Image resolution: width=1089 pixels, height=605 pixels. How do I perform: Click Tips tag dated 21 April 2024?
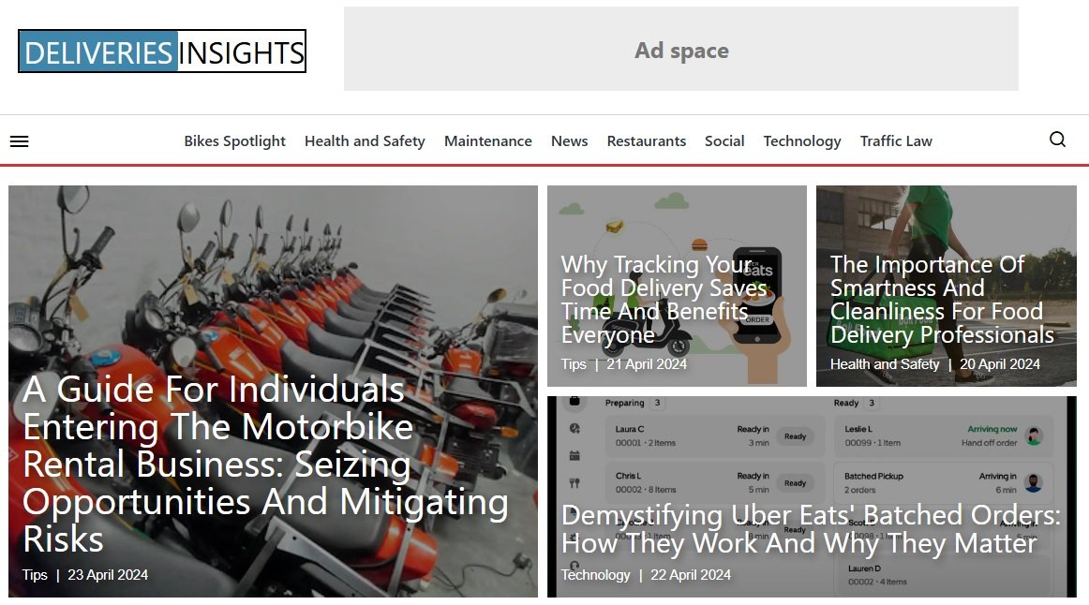pos(574,364)
